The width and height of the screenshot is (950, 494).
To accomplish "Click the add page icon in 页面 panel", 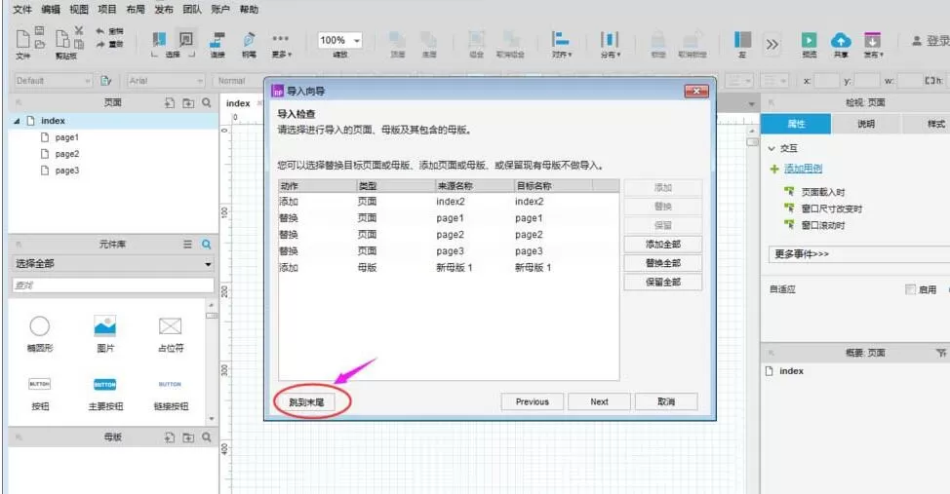I will (x=170, y=103).
